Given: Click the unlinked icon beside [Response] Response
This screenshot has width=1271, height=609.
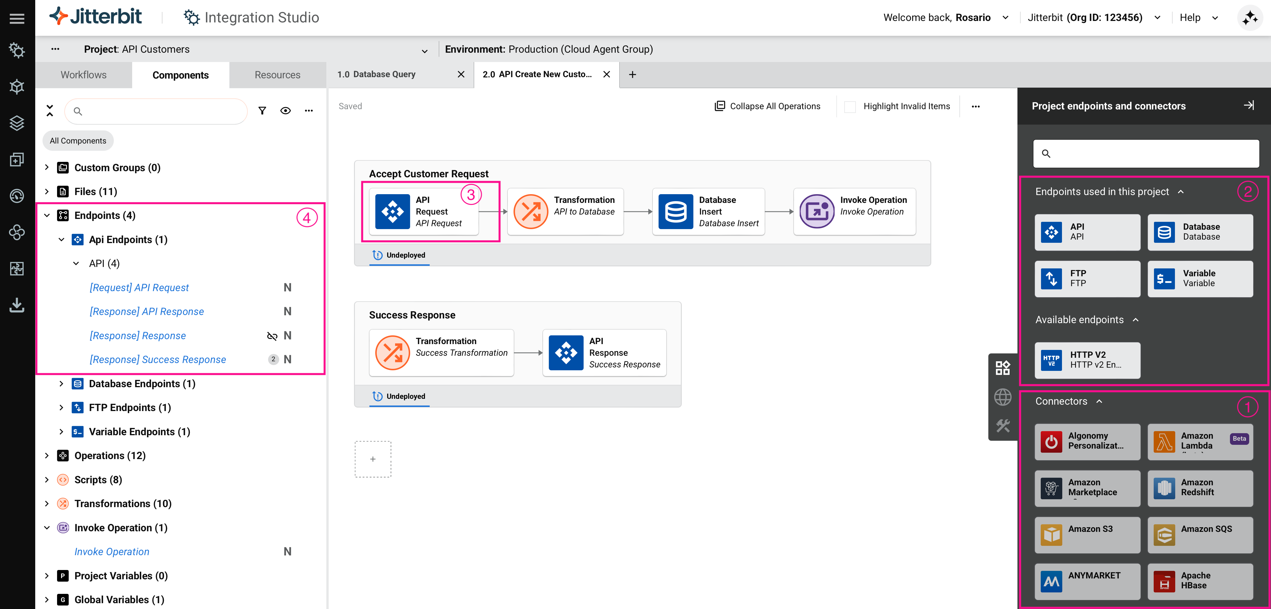Looking at the screenshot, I should [272, 336].
